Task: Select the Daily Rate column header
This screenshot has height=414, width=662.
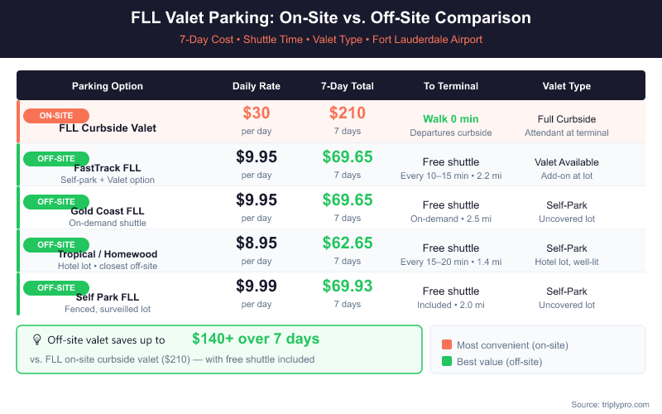Action: tap(257, 86)
